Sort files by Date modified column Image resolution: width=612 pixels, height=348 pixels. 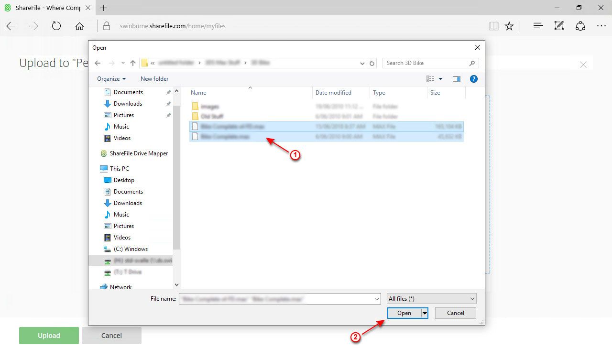click(333, 93)
